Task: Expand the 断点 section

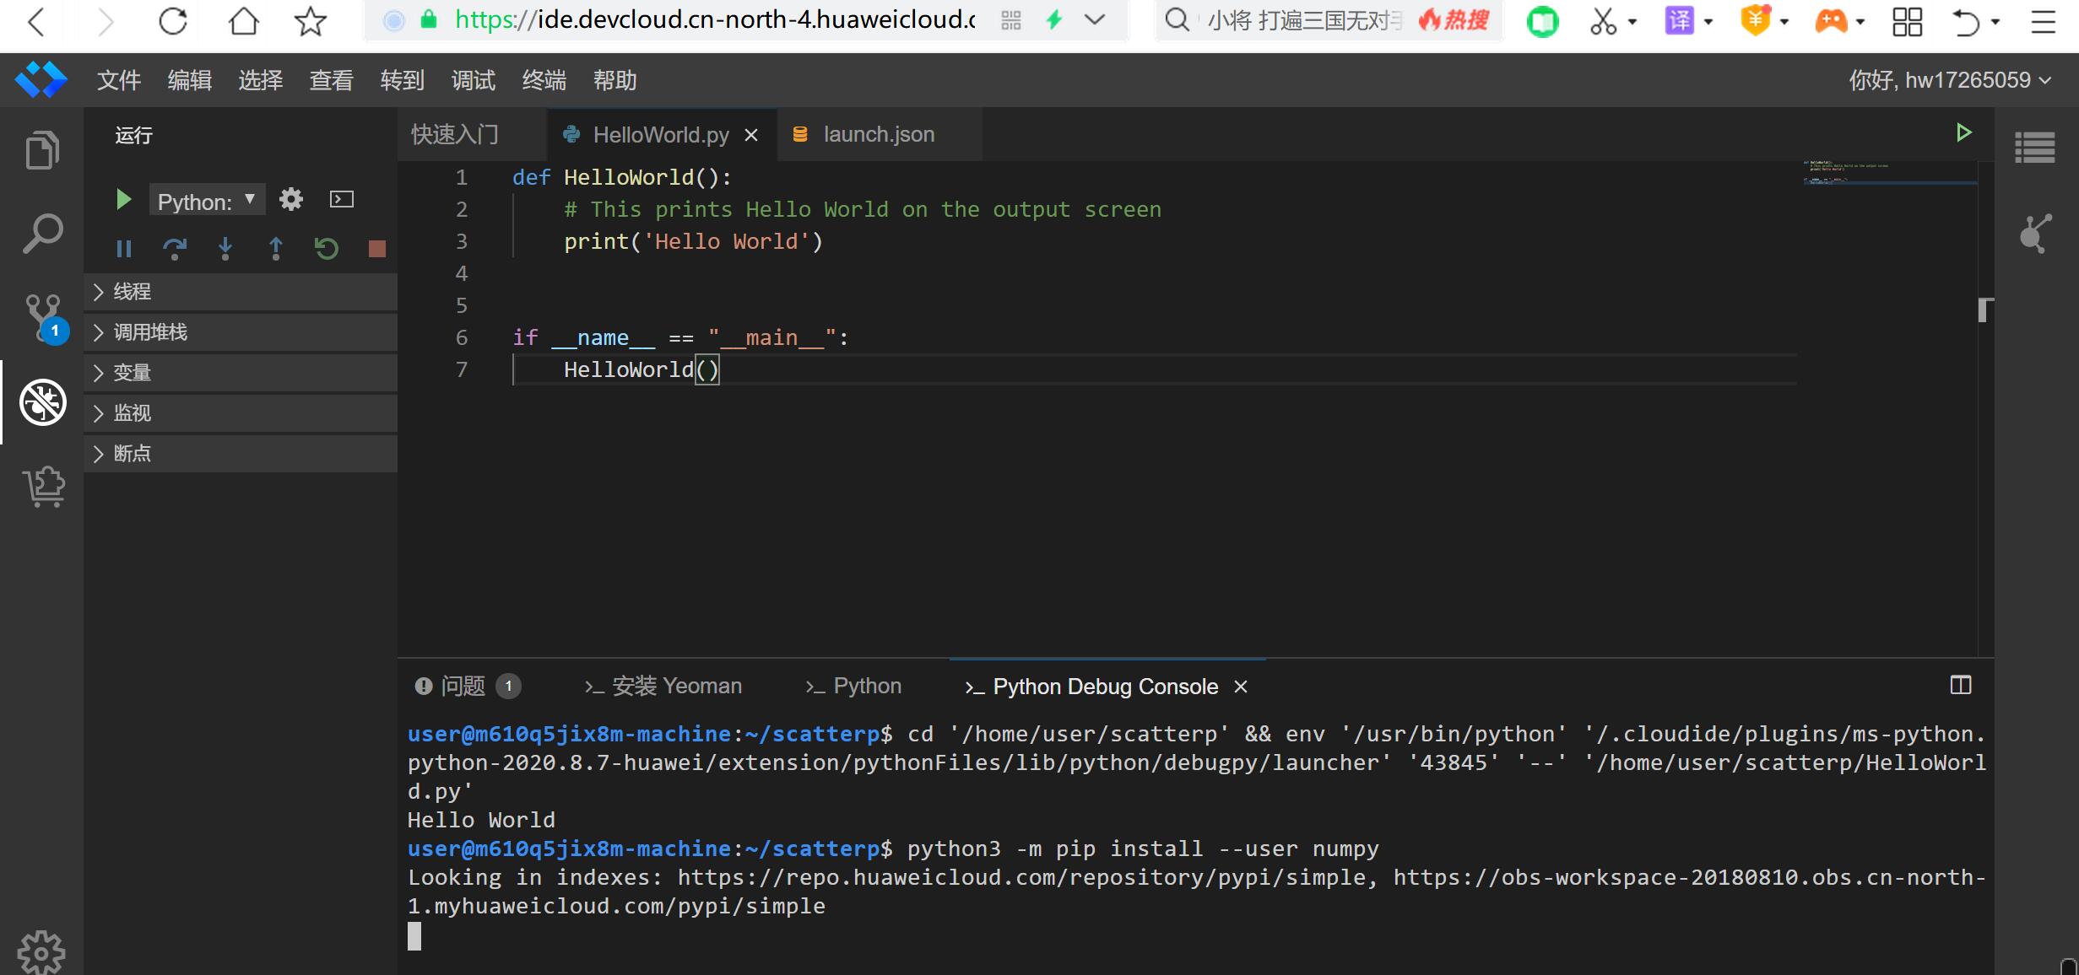Action: point(132,454)
